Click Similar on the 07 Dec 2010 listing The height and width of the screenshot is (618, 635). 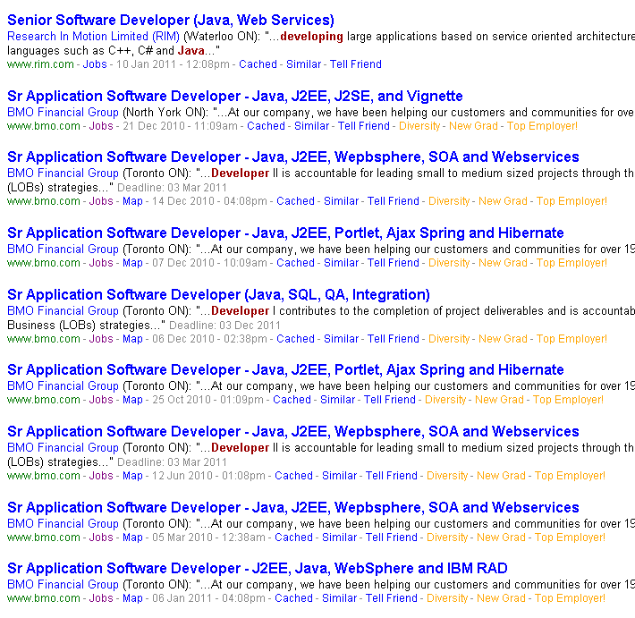click(341, 263)
